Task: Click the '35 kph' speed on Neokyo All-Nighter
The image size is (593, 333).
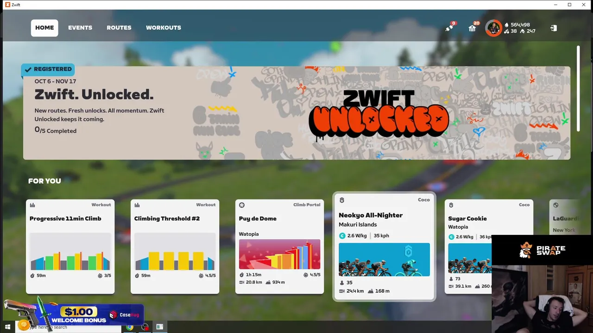Action: point(381,236)
